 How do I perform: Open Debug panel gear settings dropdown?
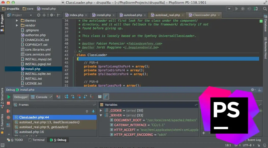coord(253,90)
